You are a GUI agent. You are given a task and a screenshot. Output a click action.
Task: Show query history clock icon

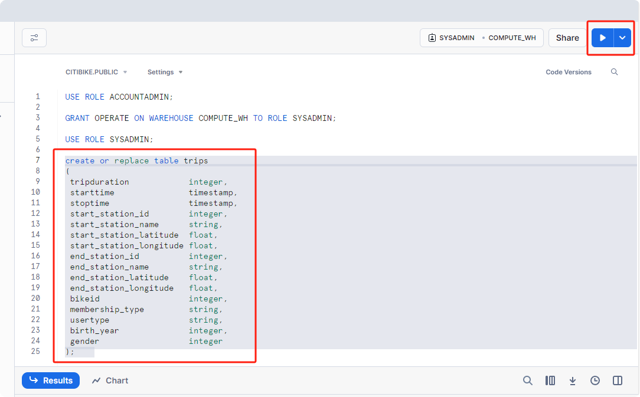pyautogui.click(x=595, y=380)
